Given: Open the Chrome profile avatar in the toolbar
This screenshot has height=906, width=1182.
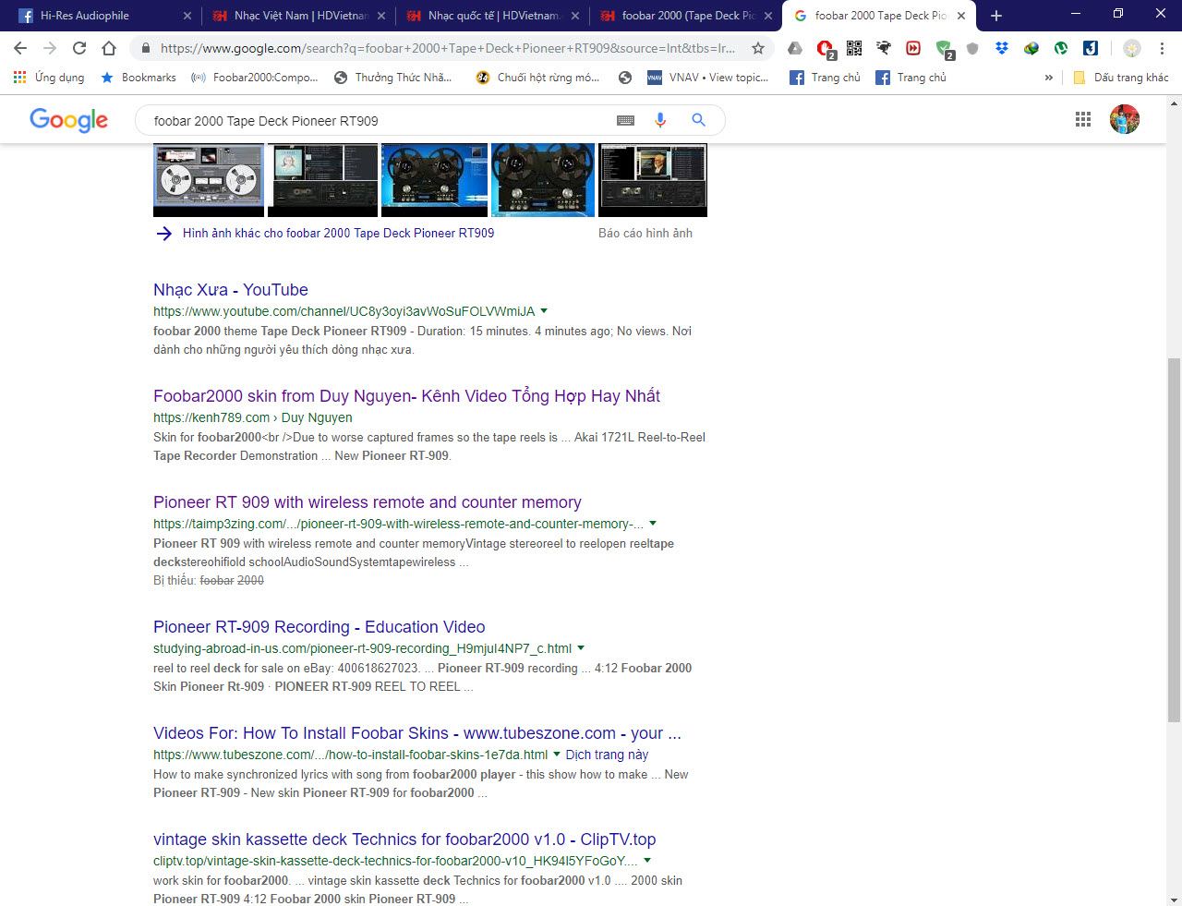Looking at the screenshot, I should point(1132,48).
